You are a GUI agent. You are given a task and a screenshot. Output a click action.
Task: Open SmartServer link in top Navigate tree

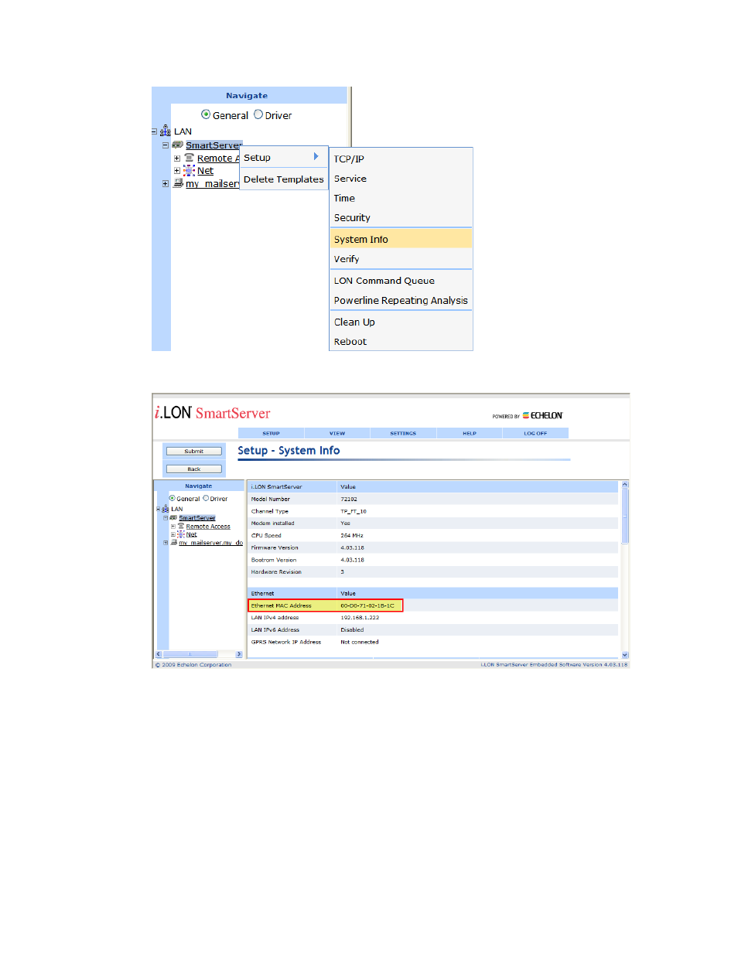point(214,145)
